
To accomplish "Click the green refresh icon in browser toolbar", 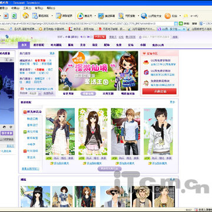I will 14,16.
